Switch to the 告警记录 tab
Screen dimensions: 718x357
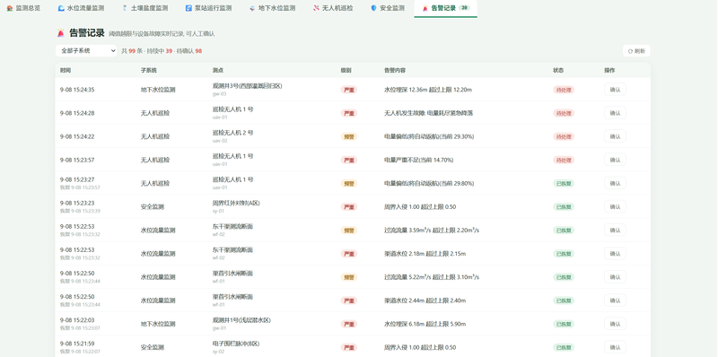(445, 8)
